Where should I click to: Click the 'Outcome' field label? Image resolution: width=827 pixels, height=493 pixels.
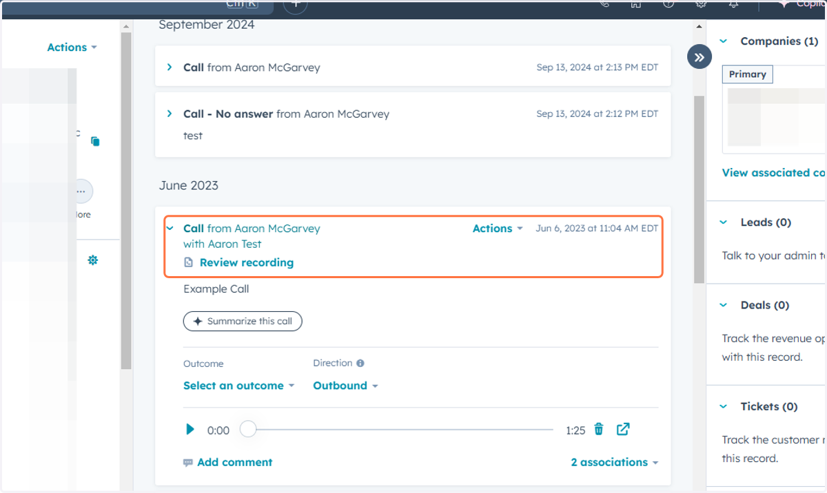pyautogui.click(x=203, y=364)
